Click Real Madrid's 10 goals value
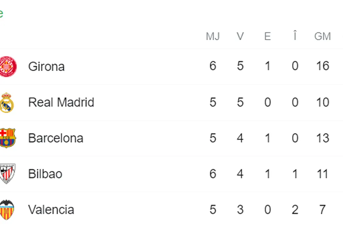The width and height of the screenshot is (343, 228). click(323, 102)
